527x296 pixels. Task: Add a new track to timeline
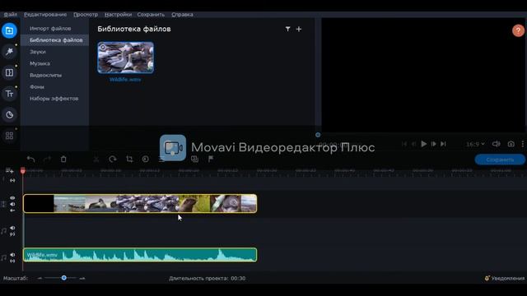click(x=9, y=171)
